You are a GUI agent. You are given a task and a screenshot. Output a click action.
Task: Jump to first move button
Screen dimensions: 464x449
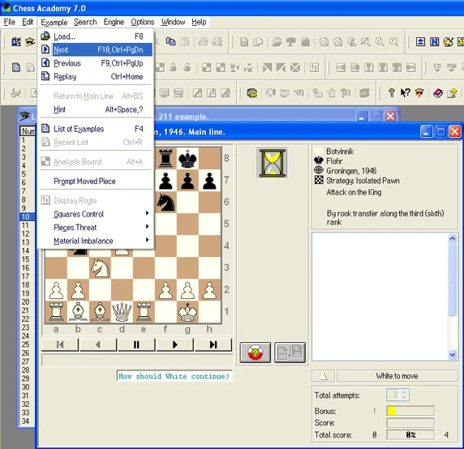tap(60, 344)
